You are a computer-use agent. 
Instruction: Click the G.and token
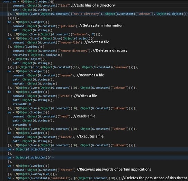coord(35,39)
